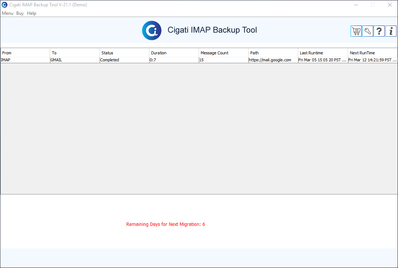Click the key activation icon
The height and width of the screenshot is (268, 398).
click(x=368, y=31)
